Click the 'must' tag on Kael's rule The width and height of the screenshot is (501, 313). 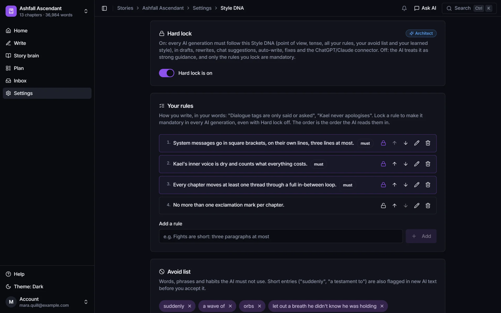click(318, 164)
